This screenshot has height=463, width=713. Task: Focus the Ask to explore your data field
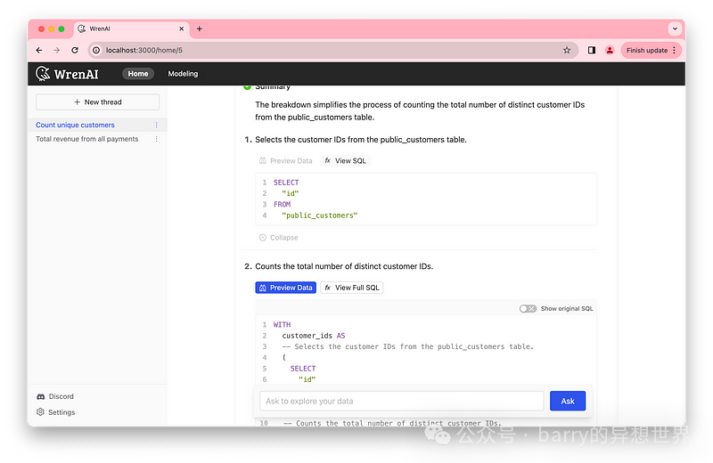tap(401, 401)
